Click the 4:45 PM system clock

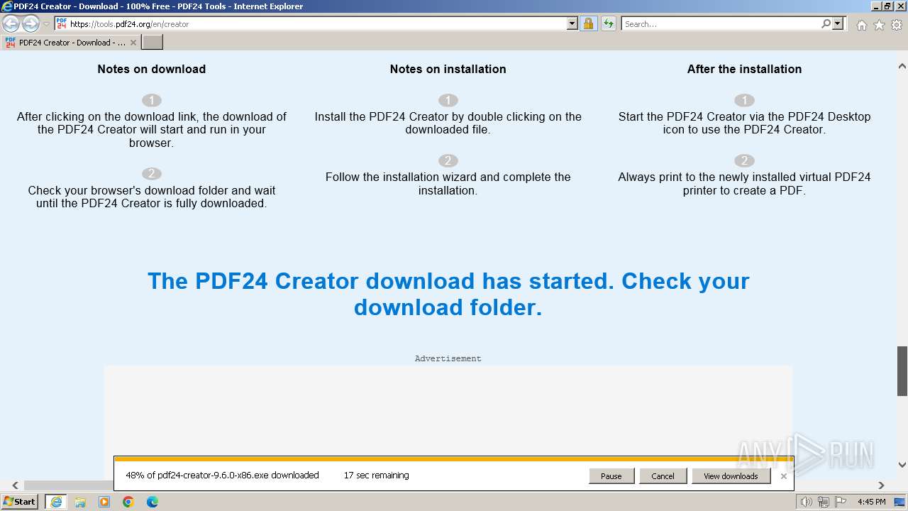click(x=871, y=502)
